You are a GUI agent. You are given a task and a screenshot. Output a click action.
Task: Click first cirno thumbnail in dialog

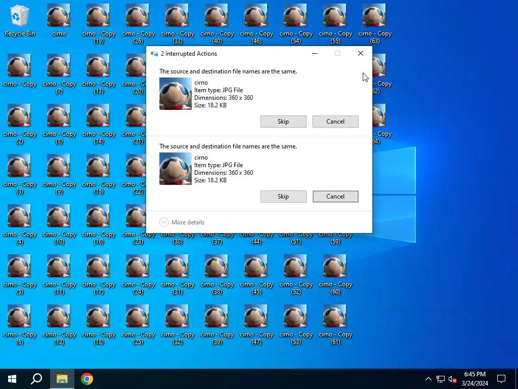[176, 94]
